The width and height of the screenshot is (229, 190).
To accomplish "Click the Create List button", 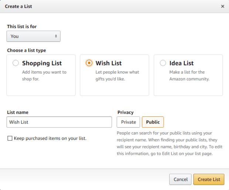I will [209, 179].
